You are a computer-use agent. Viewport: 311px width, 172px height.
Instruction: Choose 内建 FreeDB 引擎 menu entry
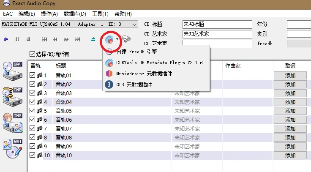point(156,52)
